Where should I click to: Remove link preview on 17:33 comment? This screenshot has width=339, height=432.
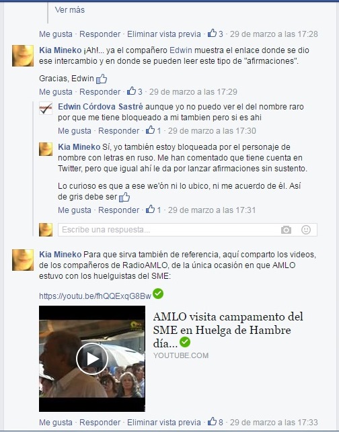point(164,422)
